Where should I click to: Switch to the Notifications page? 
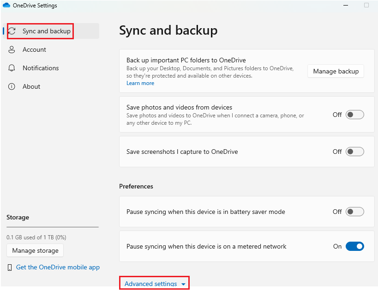(41, 68)
